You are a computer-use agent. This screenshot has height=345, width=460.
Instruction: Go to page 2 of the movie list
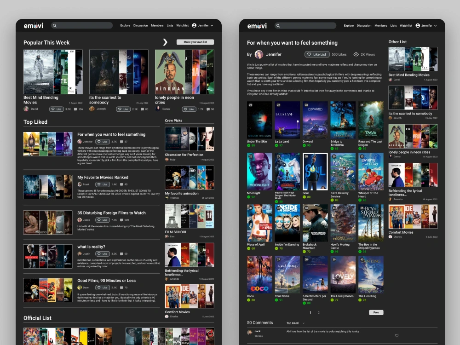pyautogui.click(x=319, y=313)
